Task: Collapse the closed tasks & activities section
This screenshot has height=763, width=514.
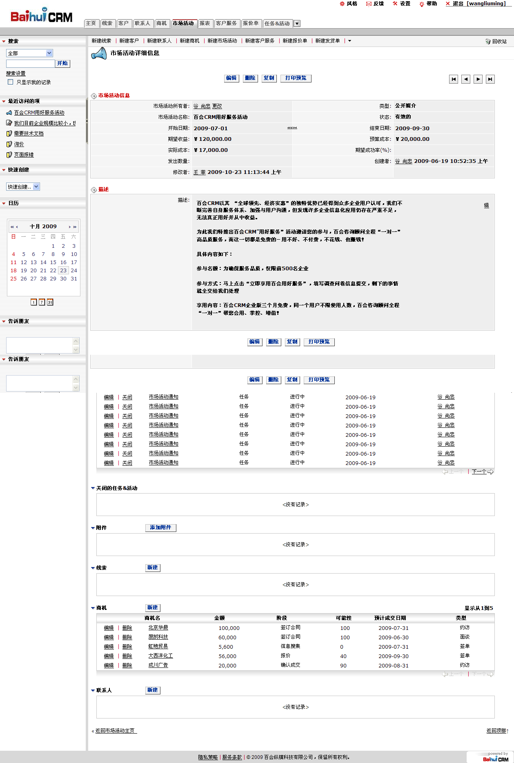Action: [93, 488]
